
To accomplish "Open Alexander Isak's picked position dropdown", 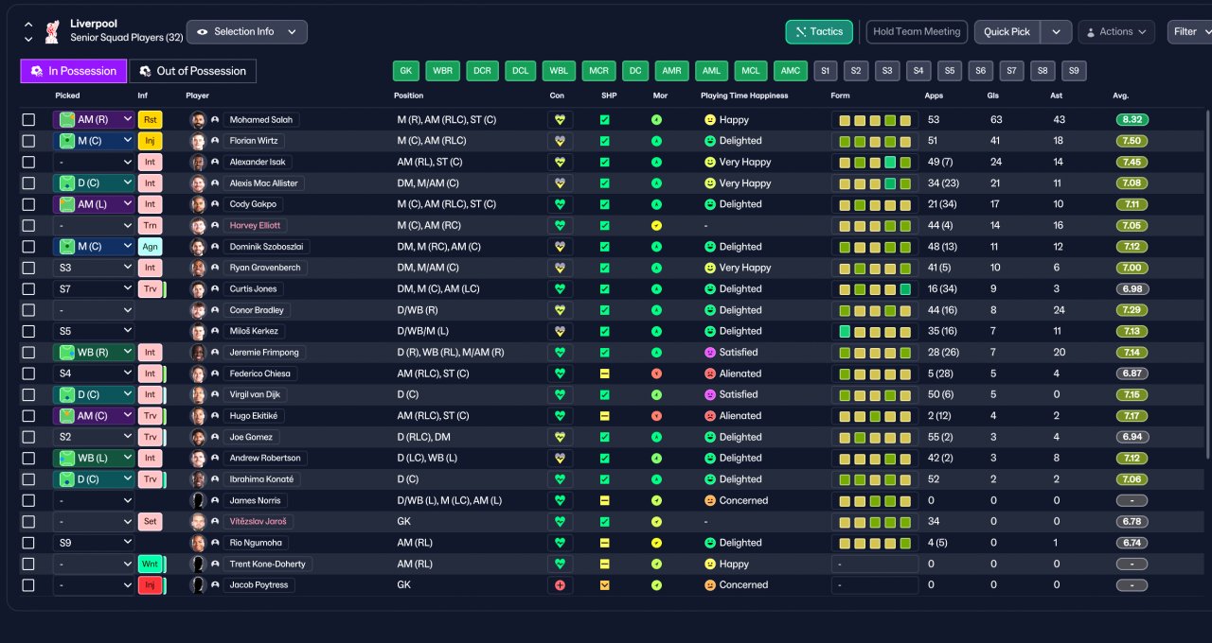I will tap(94, 162).
